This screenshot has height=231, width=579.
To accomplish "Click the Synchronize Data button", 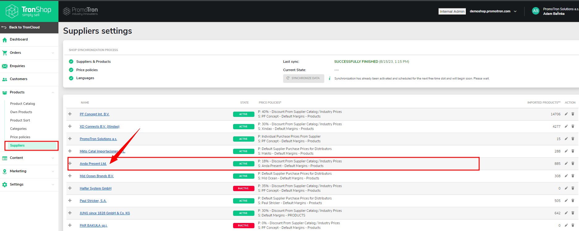I will pyautogui.click(x=304, y=78).
